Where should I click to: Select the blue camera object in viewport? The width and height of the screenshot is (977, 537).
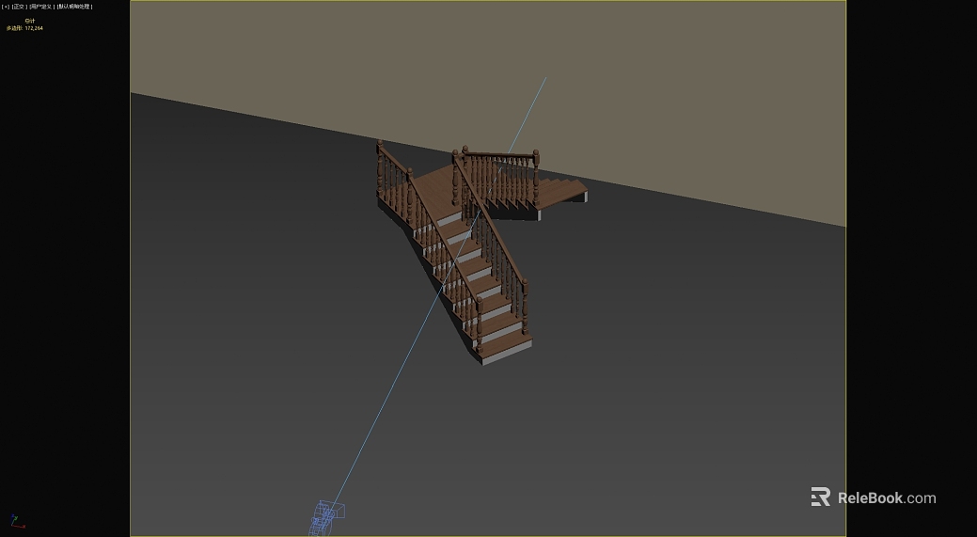click(x=326, y=518)
